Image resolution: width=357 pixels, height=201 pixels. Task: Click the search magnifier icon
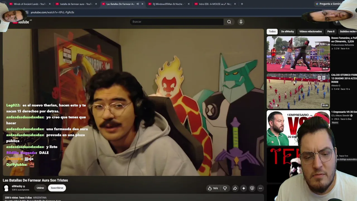pyautogui.click(x=229, y=22)
